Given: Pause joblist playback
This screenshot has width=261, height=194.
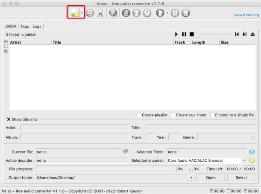Looking at the screenshot, I should tap(184, 34).
